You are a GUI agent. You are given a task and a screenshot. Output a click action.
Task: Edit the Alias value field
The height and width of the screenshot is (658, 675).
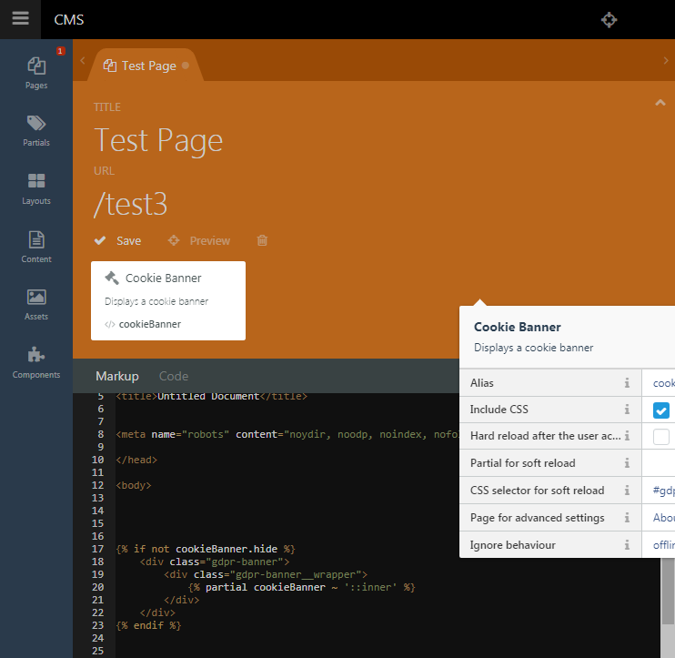coord(659,383)
